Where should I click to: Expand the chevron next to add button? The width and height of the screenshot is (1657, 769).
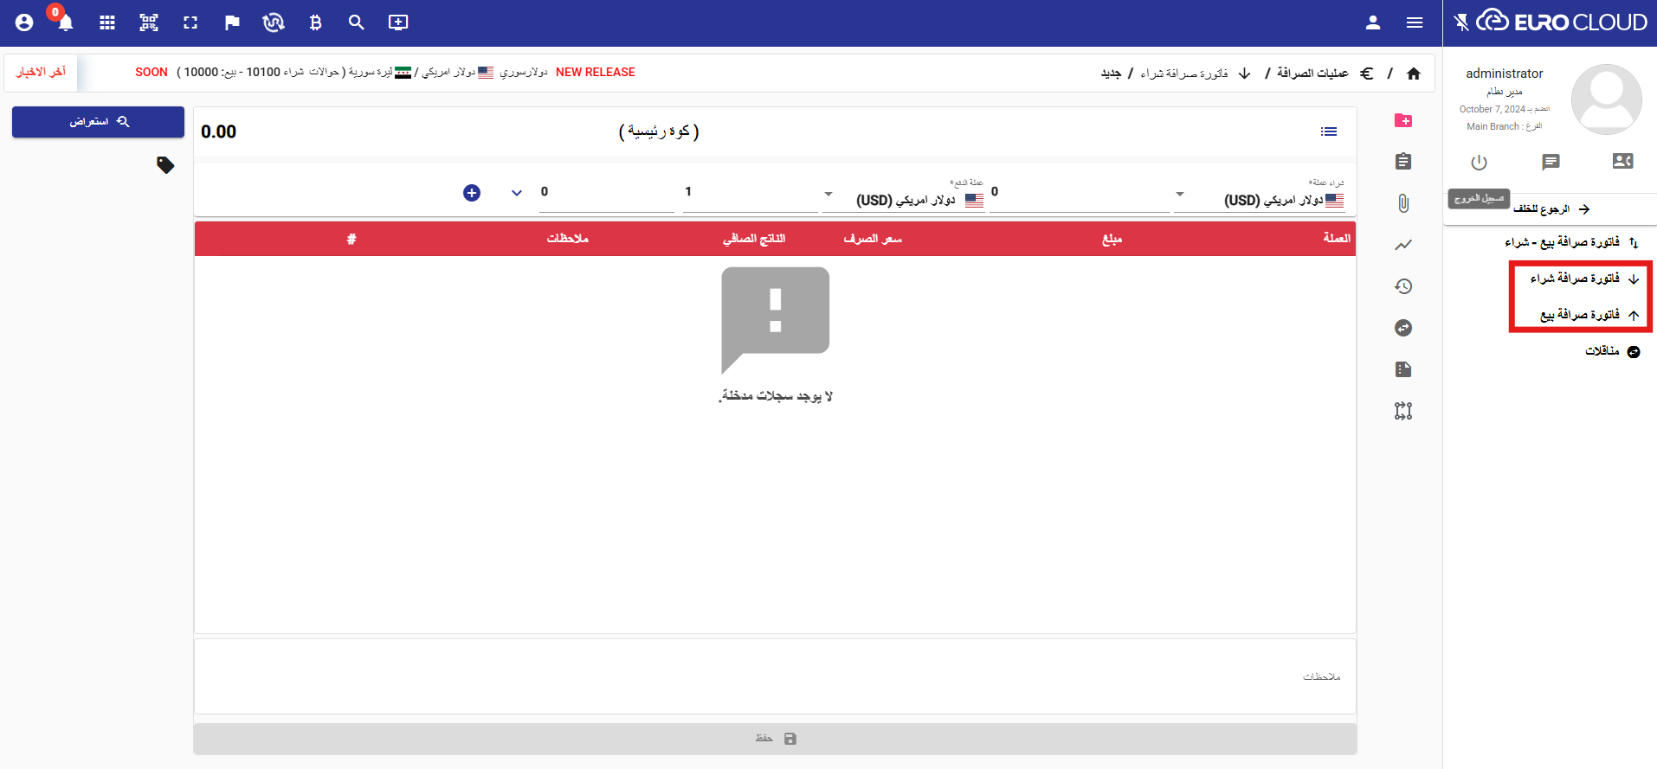point(517,193)
